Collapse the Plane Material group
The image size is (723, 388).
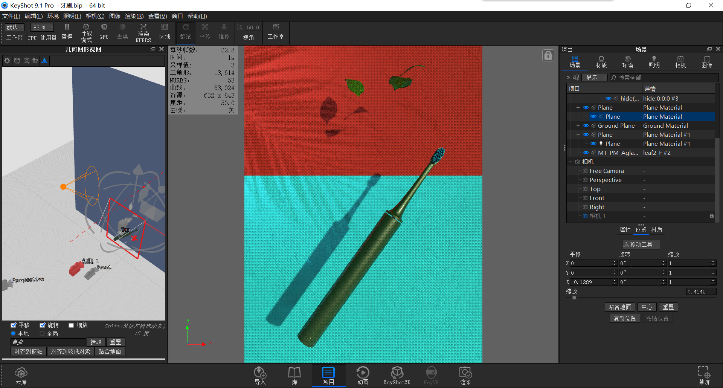[578, 107]
